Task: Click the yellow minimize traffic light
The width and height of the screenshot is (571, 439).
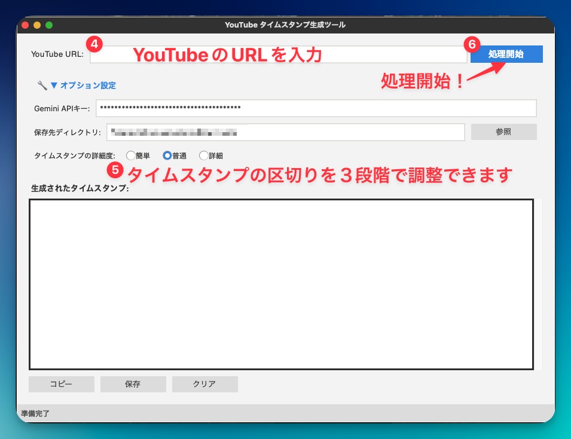Action: coord(36,25)
